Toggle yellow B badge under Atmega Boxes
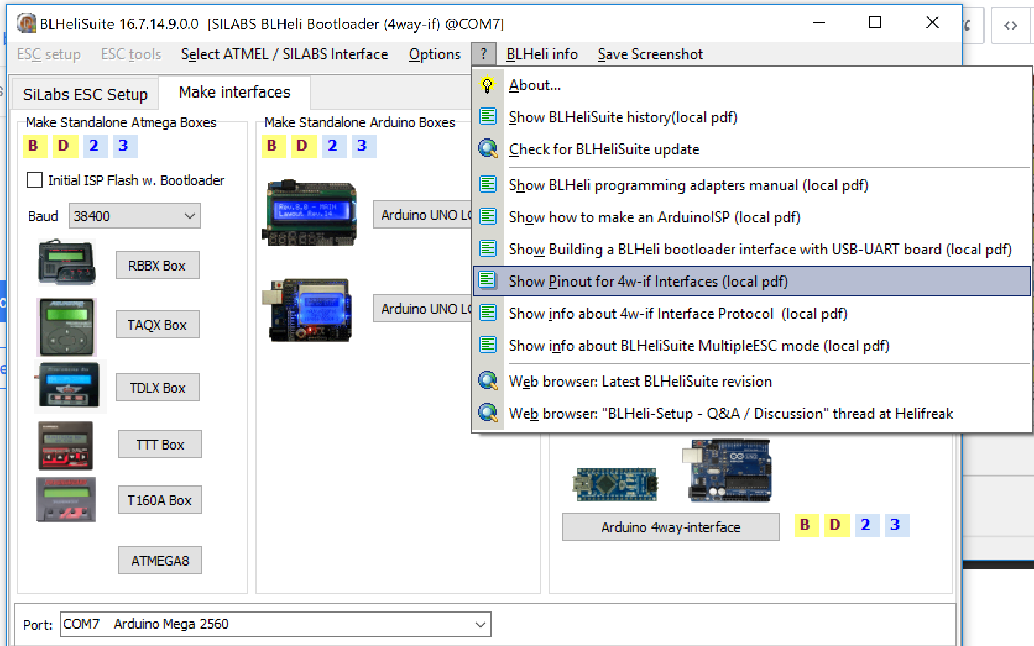 [x=33, y=146]
